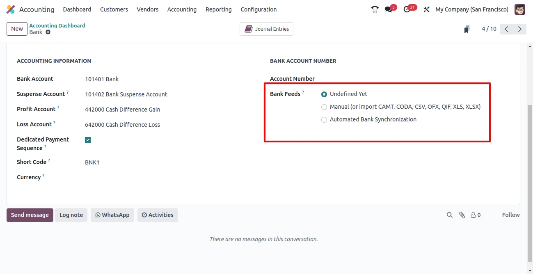This screenshot has height=274, width=533.
Task: Open the user avatar menu
Action: tap(520, 9)
